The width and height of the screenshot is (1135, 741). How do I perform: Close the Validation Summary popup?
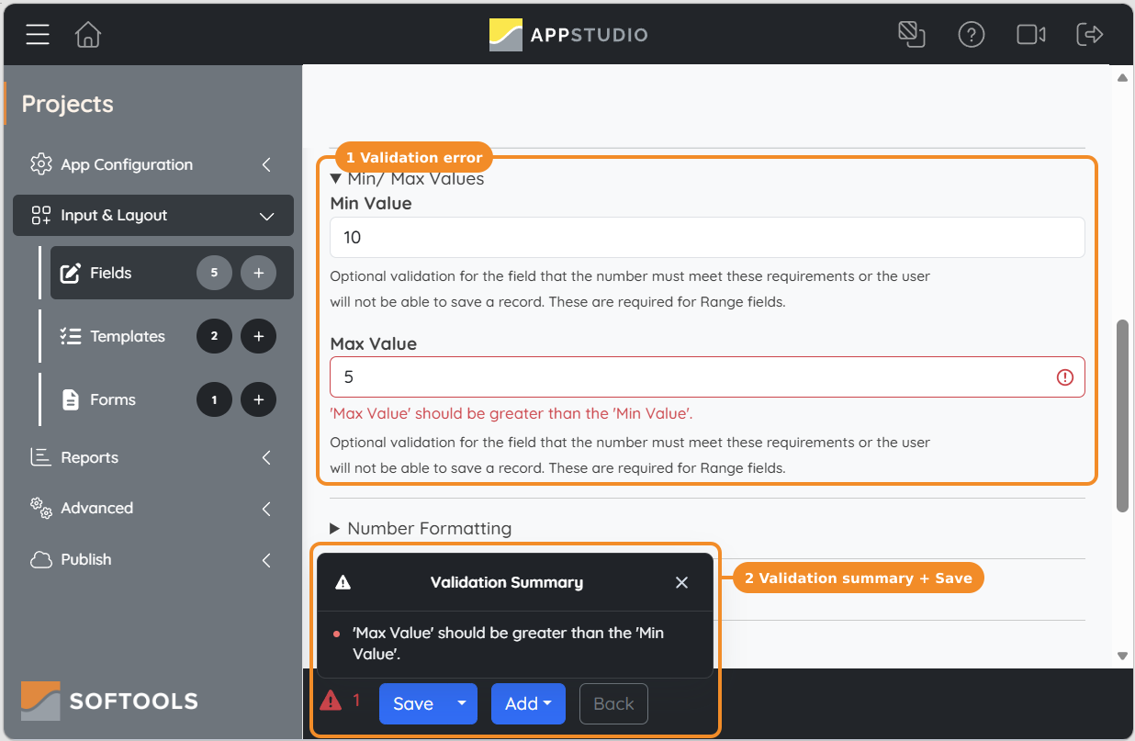681,582
